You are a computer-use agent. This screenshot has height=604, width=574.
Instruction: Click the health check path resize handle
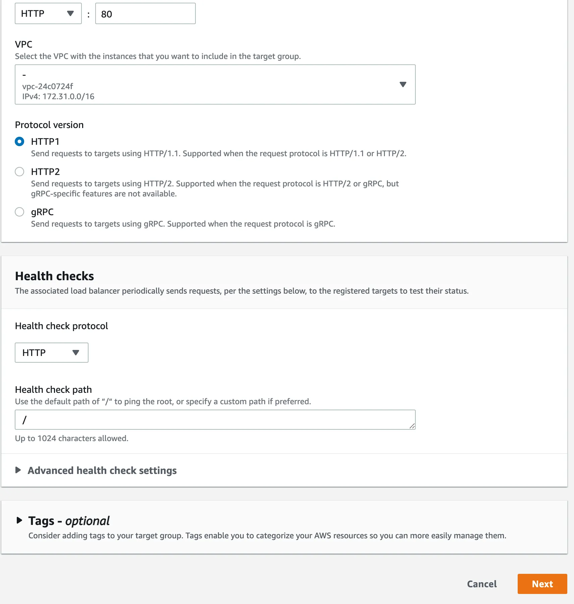coord(412,426)
